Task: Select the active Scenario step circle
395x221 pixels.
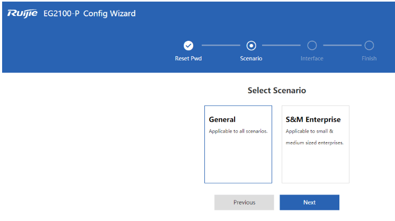Action: [x=251, y=46]
